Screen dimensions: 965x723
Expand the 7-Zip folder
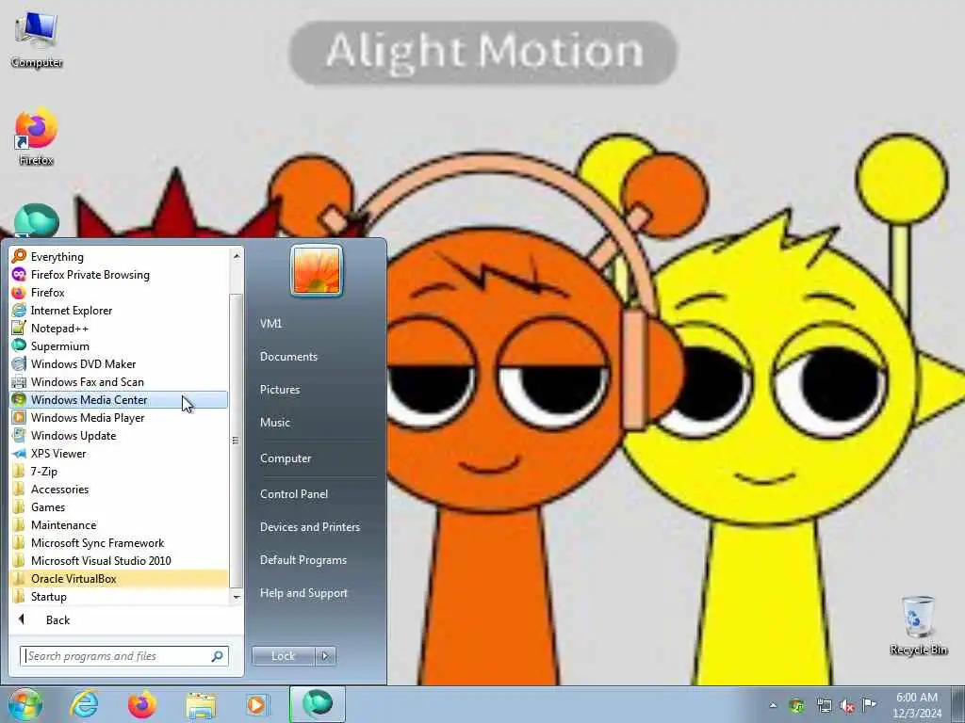tap(119, 471)
